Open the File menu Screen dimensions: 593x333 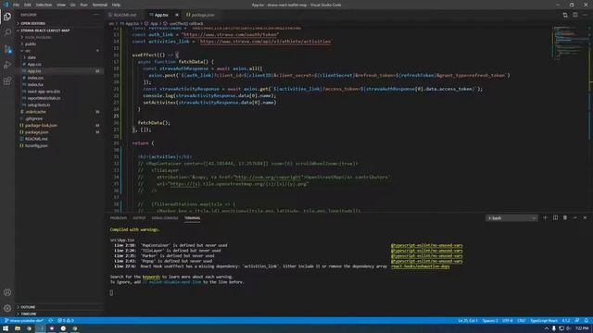17,5
